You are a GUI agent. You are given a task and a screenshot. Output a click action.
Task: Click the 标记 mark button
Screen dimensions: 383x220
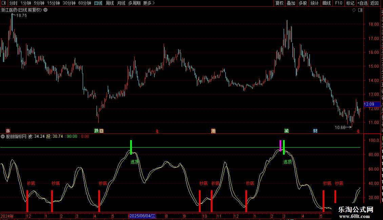tap(350, 3)
